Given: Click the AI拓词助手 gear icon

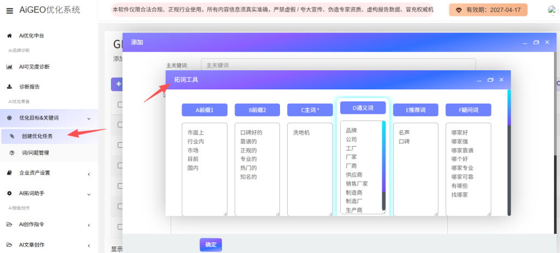Looking at the screenshot, I should [10, 193].
